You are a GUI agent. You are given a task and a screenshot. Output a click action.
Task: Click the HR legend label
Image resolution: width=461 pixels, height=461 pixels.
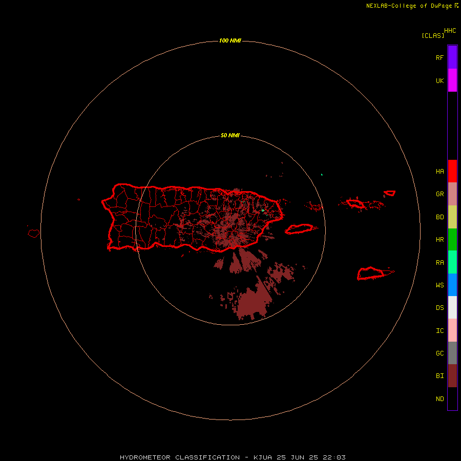(439, 240)
